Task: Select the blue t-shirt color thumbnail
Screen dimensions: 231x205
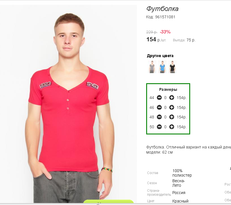Action: [162, 67]
